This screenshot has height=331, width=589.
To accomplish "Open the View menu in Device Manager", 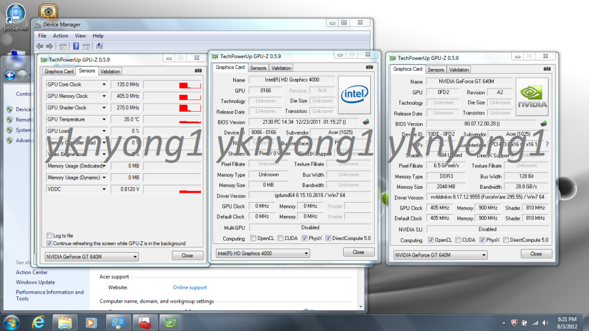I will click(x=80, y=36).
